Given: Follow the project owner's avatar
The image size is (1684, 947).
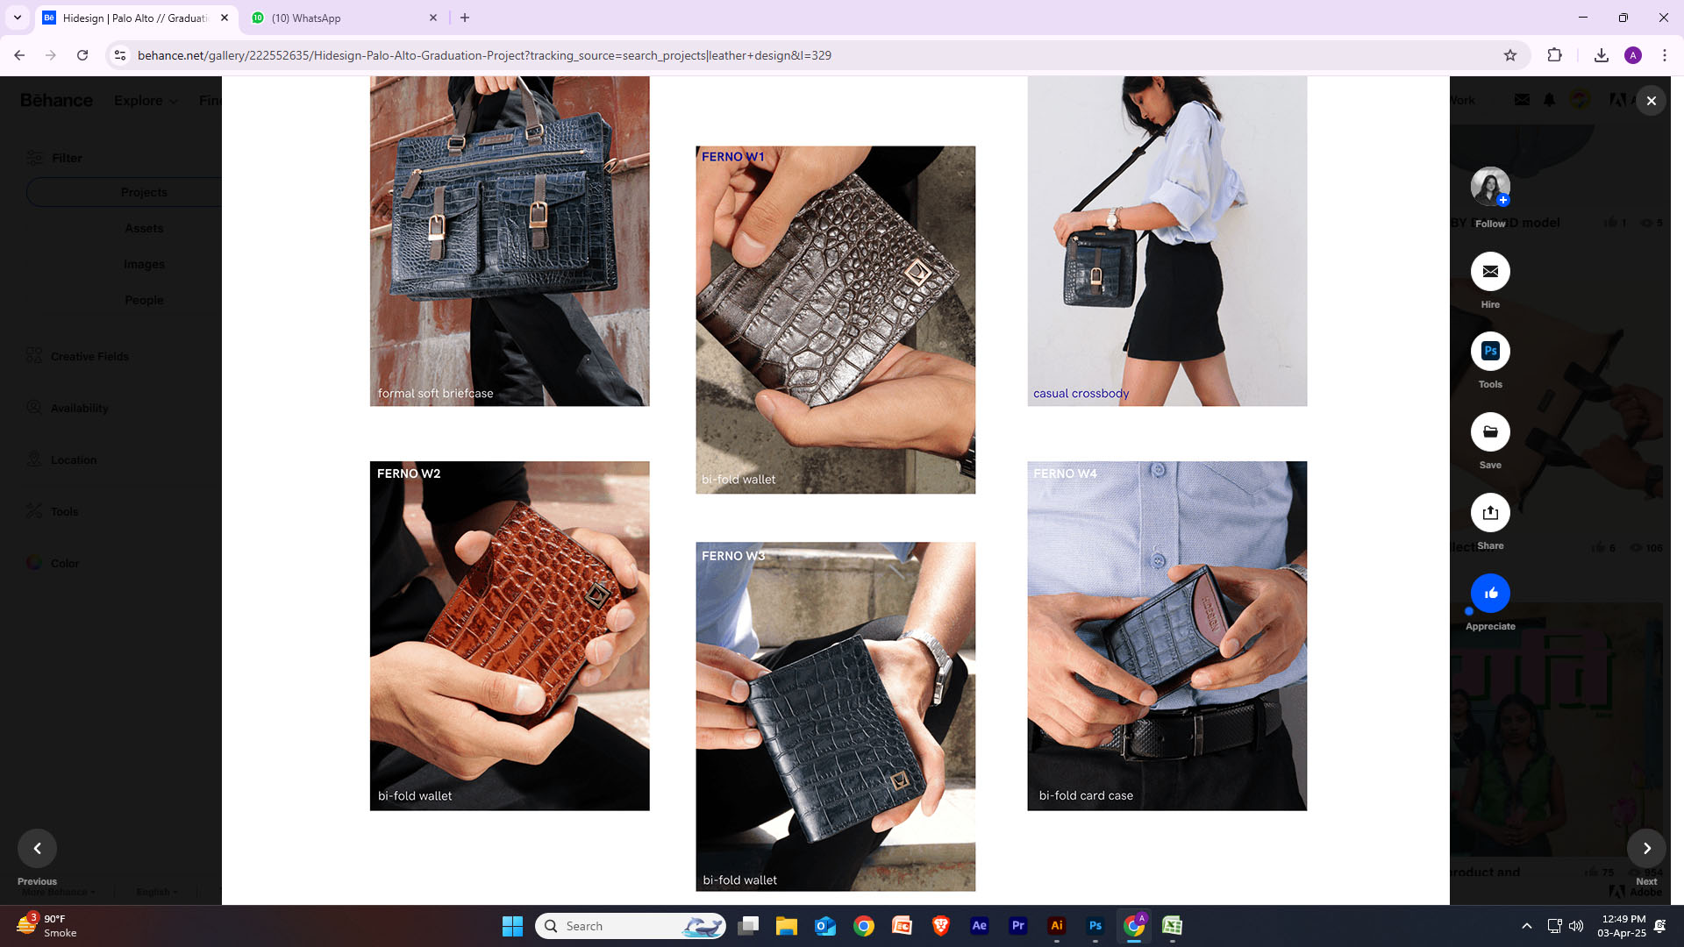Looking at the screenshot, I should [1490, 187].
